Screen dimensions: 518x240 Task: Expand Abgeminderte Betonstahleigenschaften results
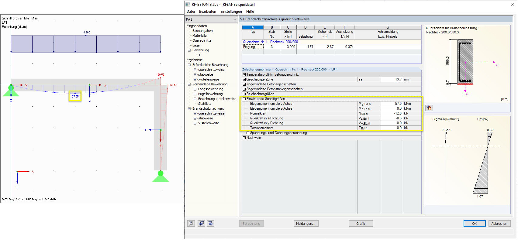pos(244,89)
